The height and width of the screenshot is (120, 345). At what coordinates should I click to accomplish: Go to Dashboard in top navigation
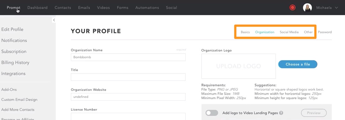[x=37, y=8]
